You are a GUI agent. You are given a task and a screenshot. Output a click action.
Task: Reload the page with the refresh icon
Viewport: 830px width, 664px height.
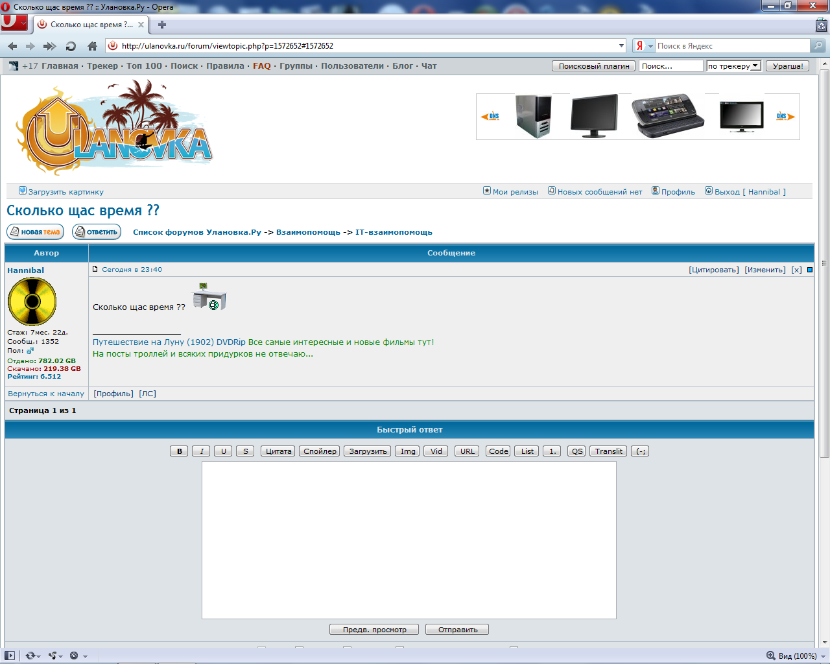click(69, 45)
